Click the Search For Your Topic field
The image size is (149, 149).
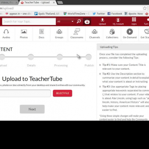point(29,21)
